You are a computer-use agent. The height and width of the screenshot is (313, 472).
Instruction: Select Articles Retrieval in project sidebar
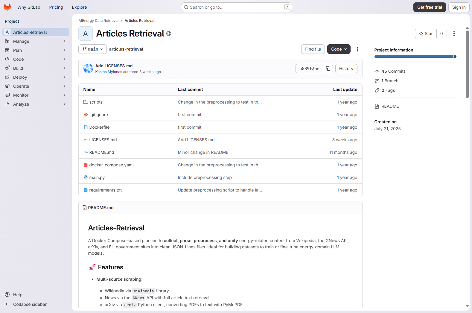pos(36,32)
